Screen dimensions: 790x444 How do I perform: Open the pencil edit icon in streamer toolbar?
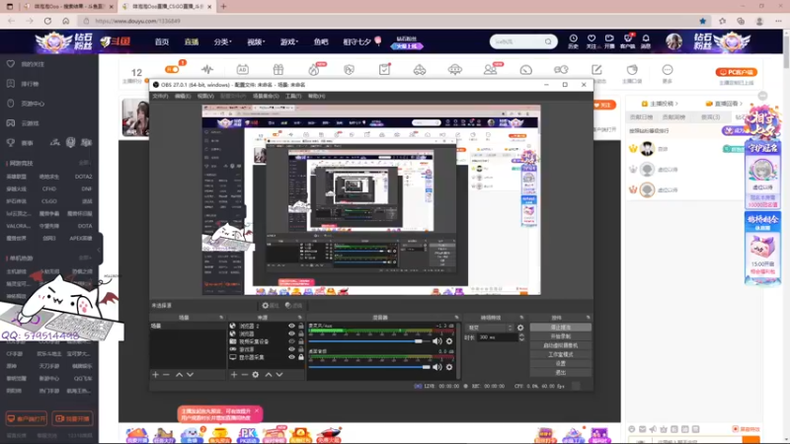tap(596, 69)
